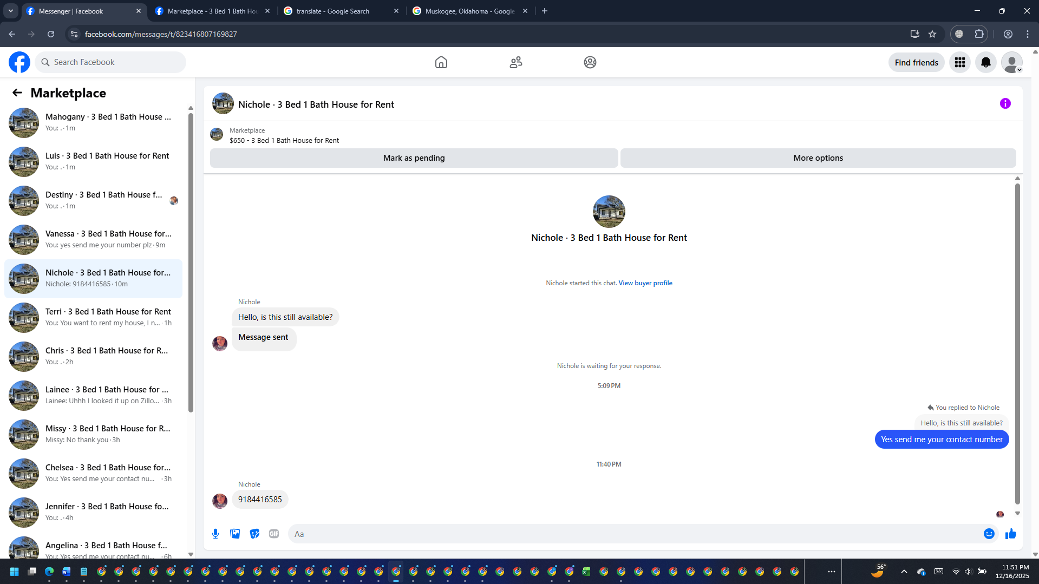The height and width of the screenshot is (584, 1039).
Task: Open a new browser tab
Action: pos(545,11)
